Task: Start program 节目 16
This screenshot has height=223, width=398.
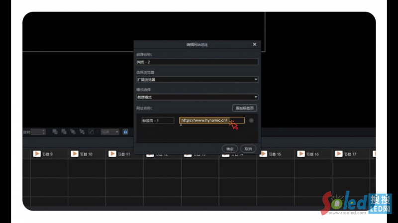Action: pyautogui.click(x=301, y=154)
